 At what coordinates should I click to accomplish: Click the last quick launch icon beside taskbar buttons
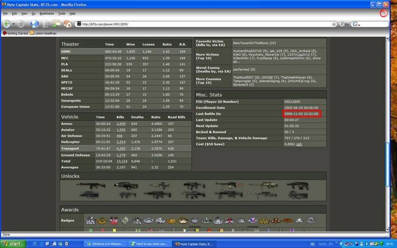coord(66,244)
